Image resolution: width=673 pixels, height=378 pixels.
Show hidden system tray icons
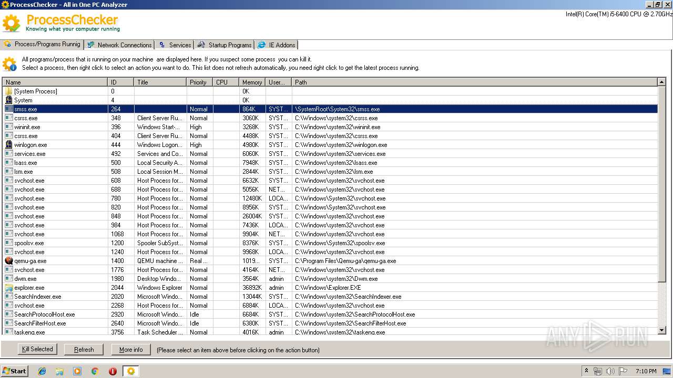coord(586,371)
